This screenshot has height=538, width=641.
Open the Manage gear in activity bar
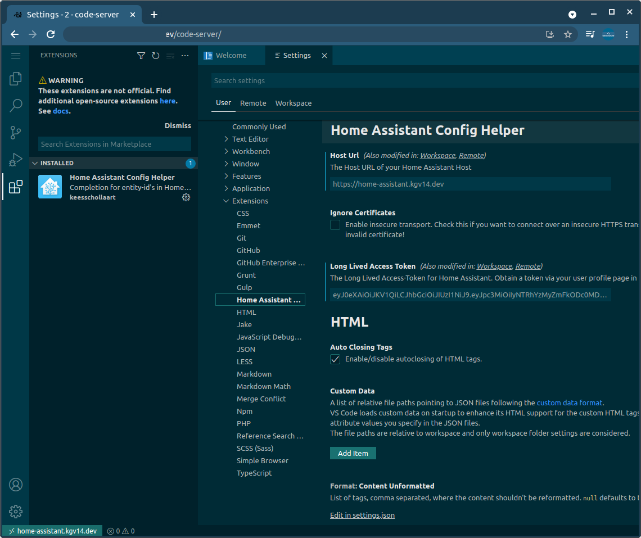pyautogui.click(x=16, y=511)
